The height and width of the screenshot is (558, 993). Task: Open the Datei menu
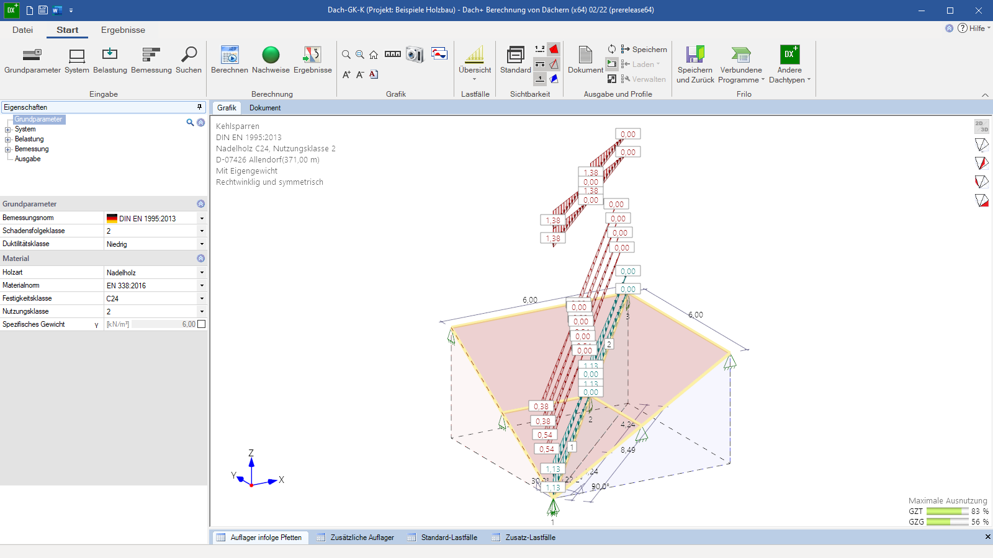point(22,30)
